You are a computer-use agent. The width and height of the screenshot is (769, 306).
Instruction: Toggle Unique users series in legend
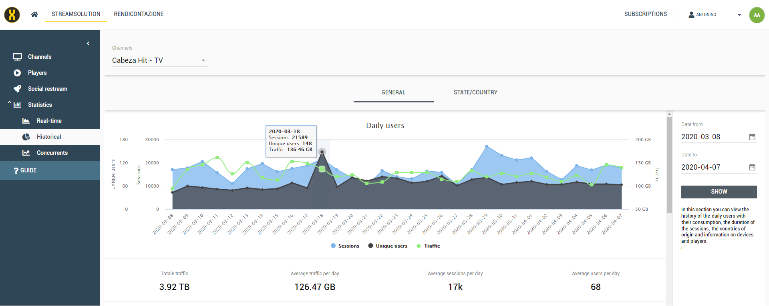pyautogui.click(x=388, y=246)
